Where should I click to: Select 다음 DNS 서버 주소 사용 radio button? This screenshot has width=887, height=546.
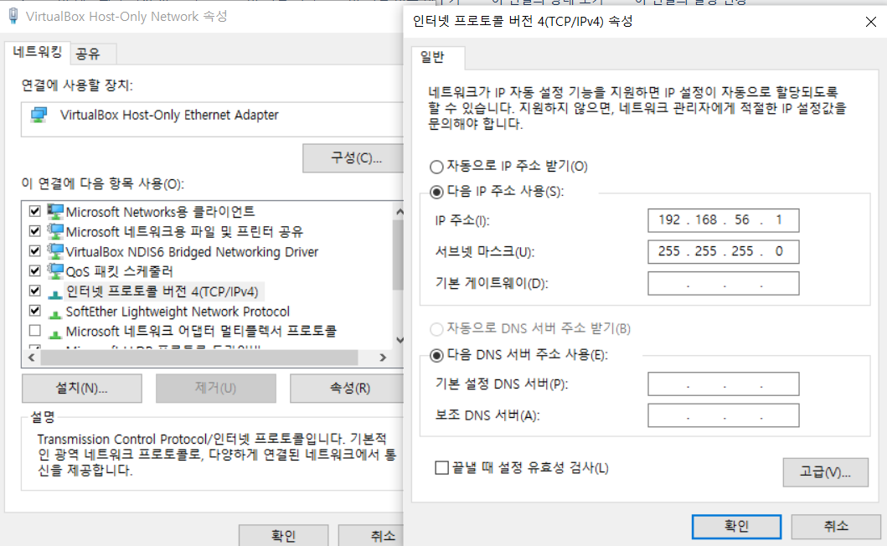[x=436, y=355]
